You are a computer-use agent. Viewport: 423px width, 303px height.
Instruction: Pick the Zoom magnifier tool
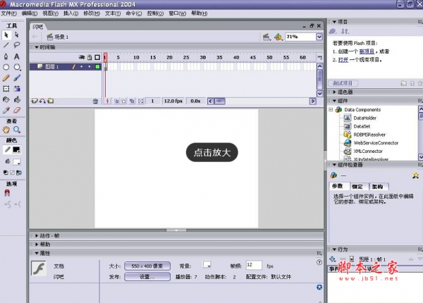tap(16, 130)
